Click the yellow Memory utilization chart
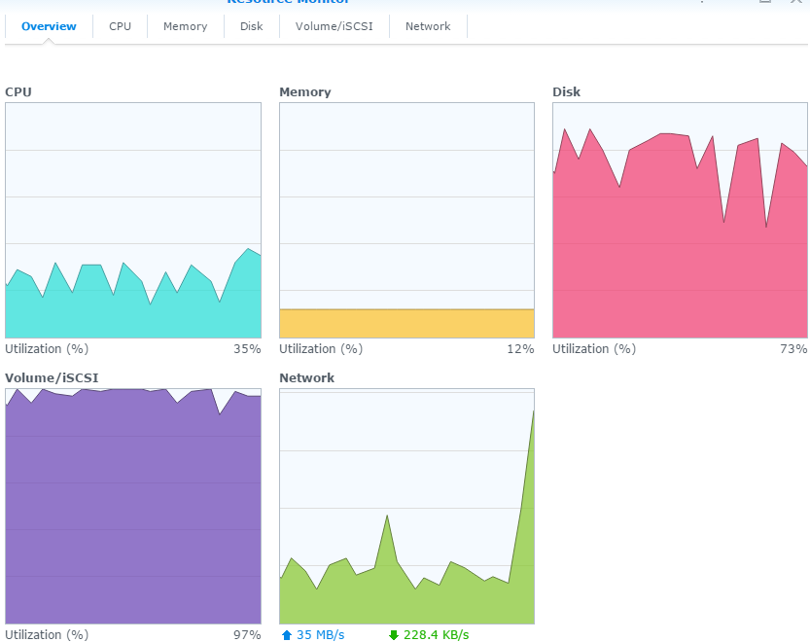 point(407,220)
